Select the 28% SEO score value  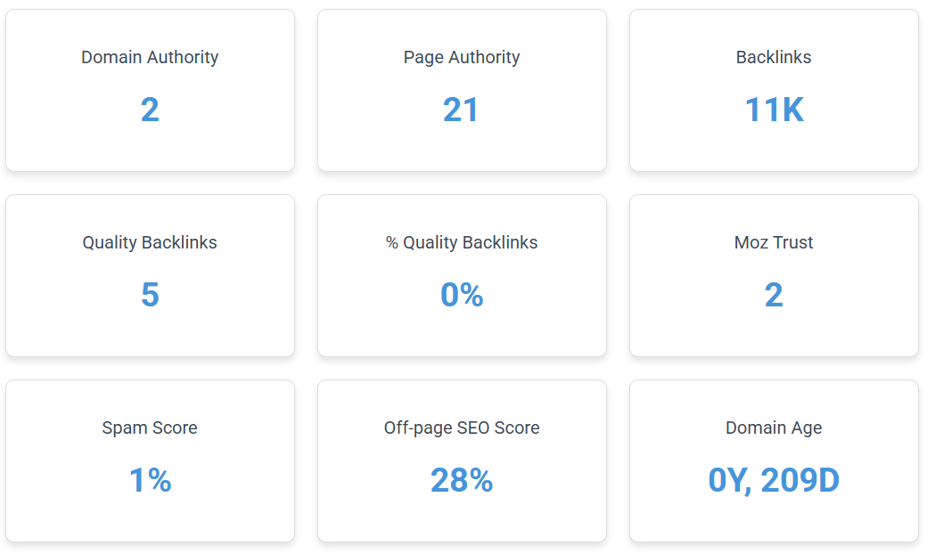462,480
